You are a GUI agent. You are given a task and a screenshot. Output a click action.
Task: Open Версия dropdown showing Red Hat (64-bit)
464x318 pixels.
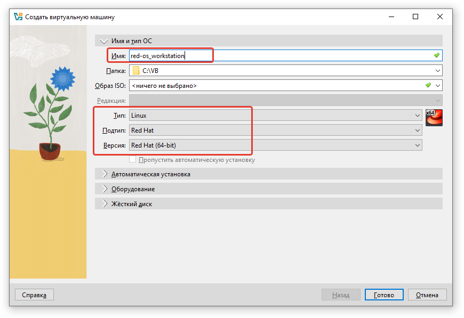tap(276, 145)
